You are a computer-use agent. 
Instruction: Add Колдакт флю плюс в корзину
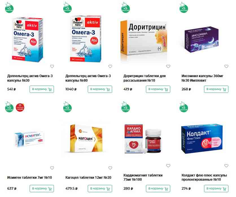(x=216, y=189)
